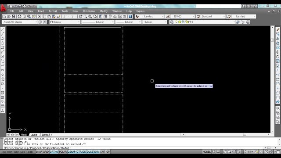The image size is (281, 158).
Task: Select the Rectangle tool in the Draw toolbar
Action: [x=3, y=47]
